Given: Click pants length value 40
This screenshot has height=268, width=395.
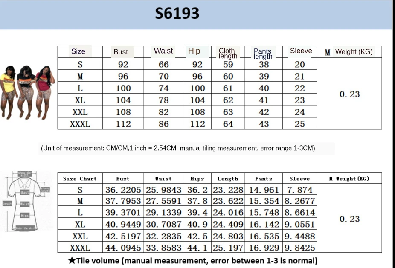Looking at the screenshot, I should (x=264, y=88).
